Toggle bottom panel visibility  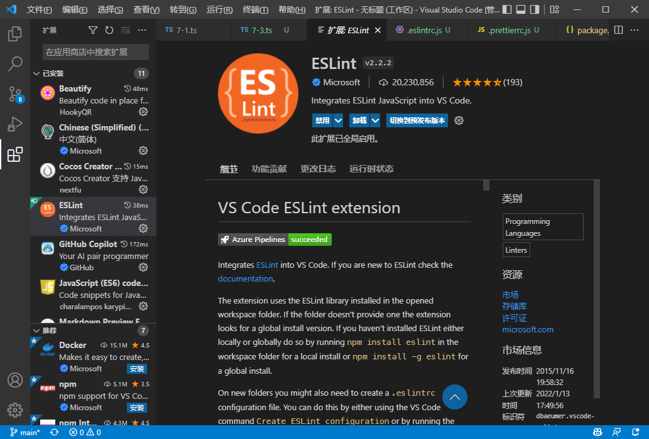coord(521,9)
